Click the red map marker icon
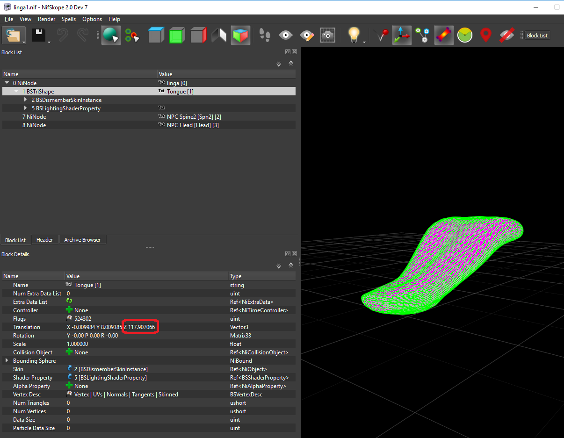 (486, 36)
